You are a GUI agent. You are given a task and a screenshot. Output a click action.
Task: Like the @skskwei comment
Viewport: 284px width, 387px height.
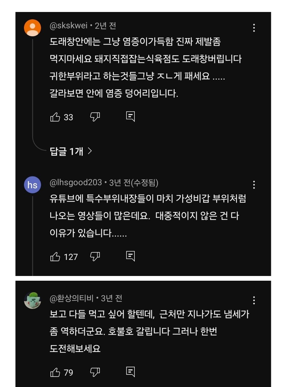click(55, 117)
